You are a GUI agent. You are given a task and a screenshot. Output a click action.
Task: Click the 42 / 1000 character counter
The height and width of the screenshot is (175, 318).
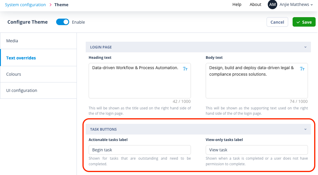(x=181, y=101)
